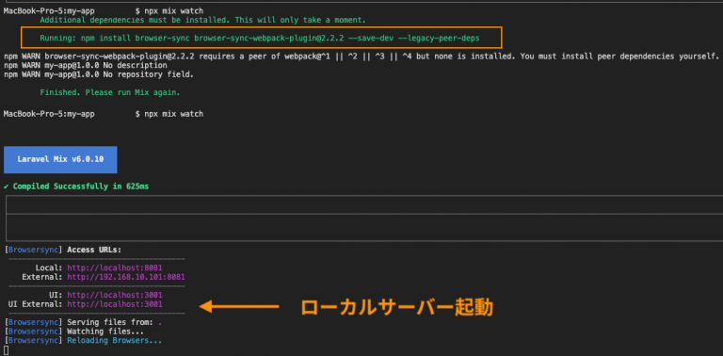
Task: Open the External http://192.168.10.101:8081 URL
Action: (x=126, y=277)
